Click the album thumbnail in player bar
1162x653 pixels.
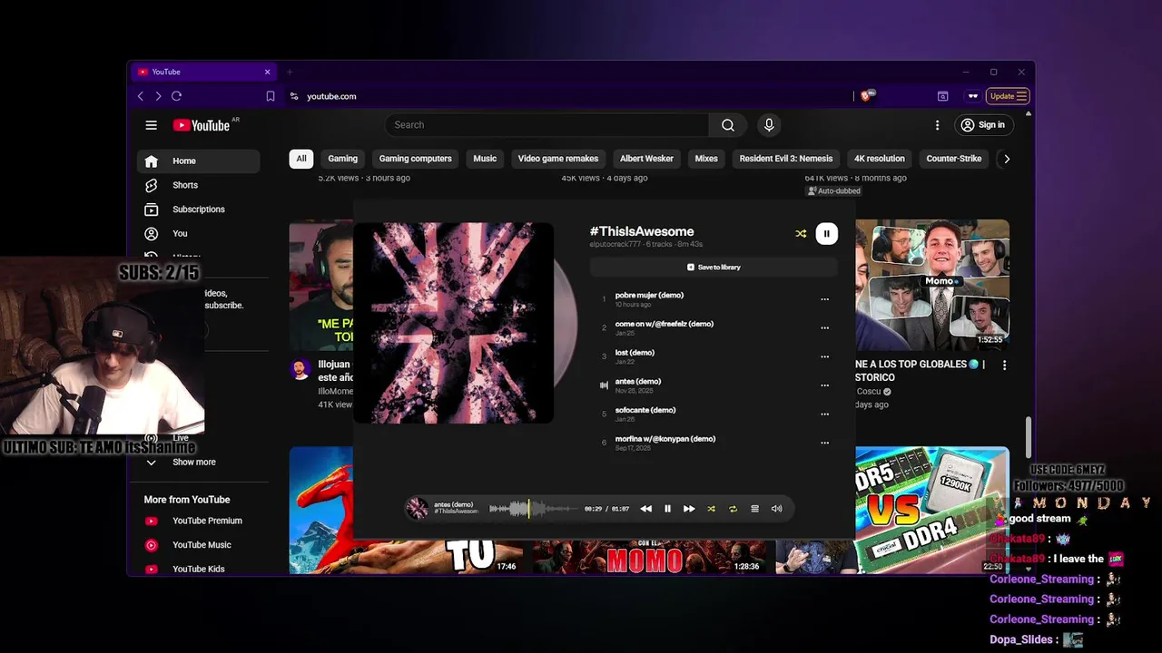(x=418, y=509)
